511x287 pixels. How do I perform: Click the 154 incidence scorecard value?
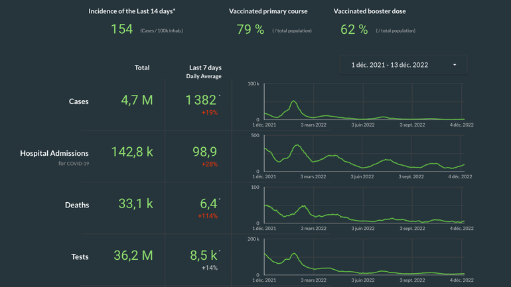click(122, 29)
